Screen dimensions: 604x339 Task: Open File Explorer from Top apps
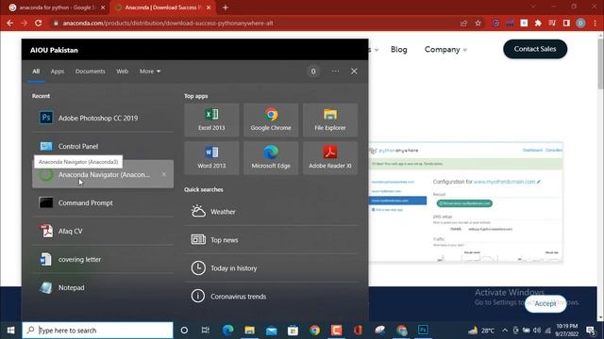point(330,120)
